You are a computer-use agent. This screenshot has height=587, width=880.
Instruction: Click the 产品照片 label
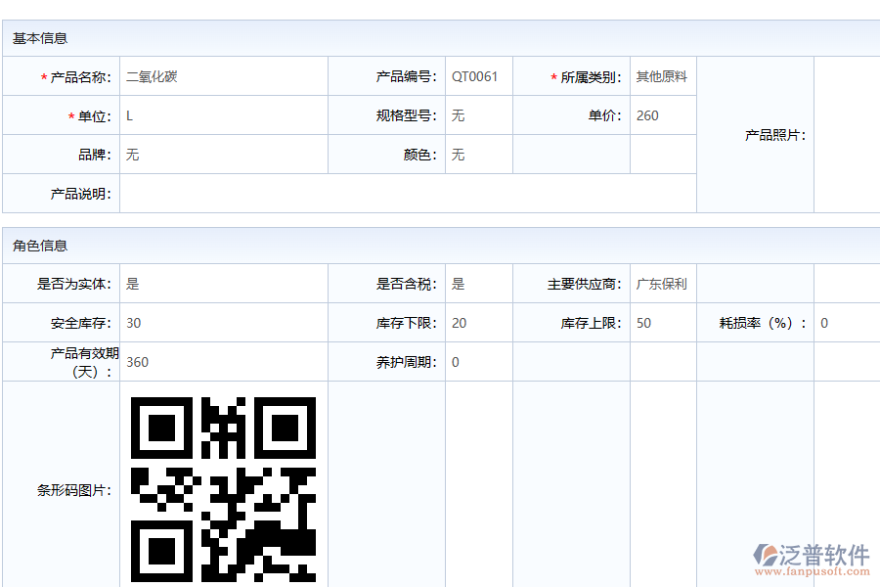(x=775, y=135)
